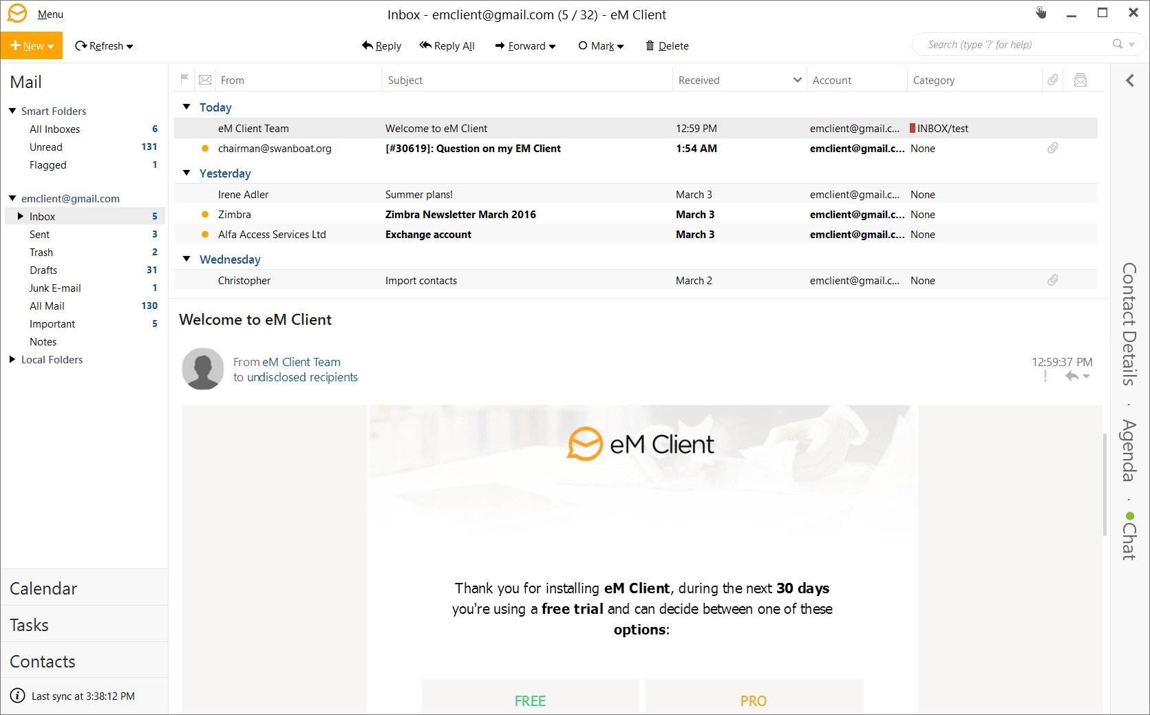This screenshot has width=1150, height=715.
Task: Click eM Client Team sender link
Action: [301, 362]
